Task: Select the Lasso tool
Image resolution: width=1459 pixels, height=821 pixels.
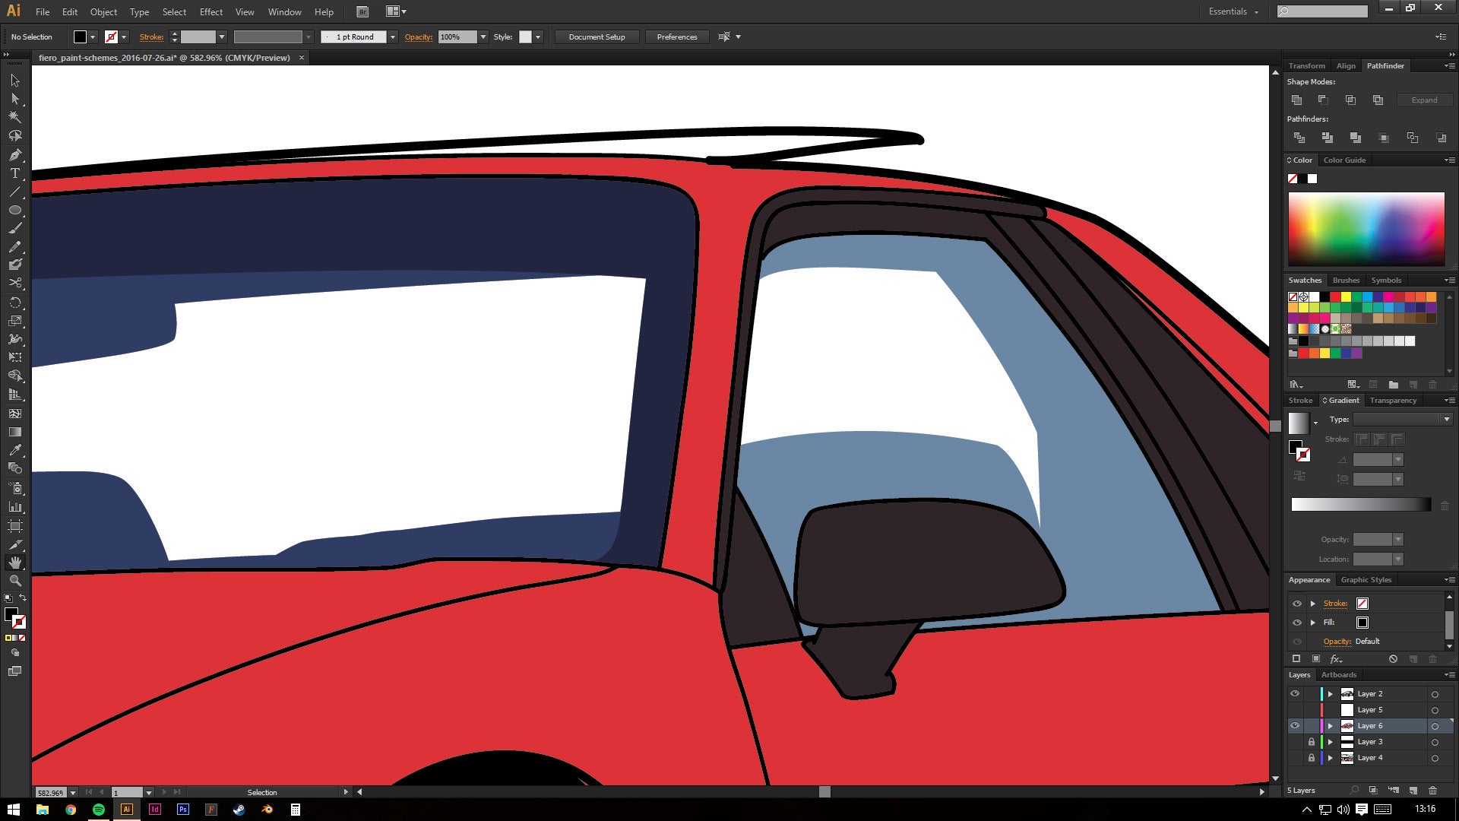Action: pyautogui.click(x=14, y=136)
